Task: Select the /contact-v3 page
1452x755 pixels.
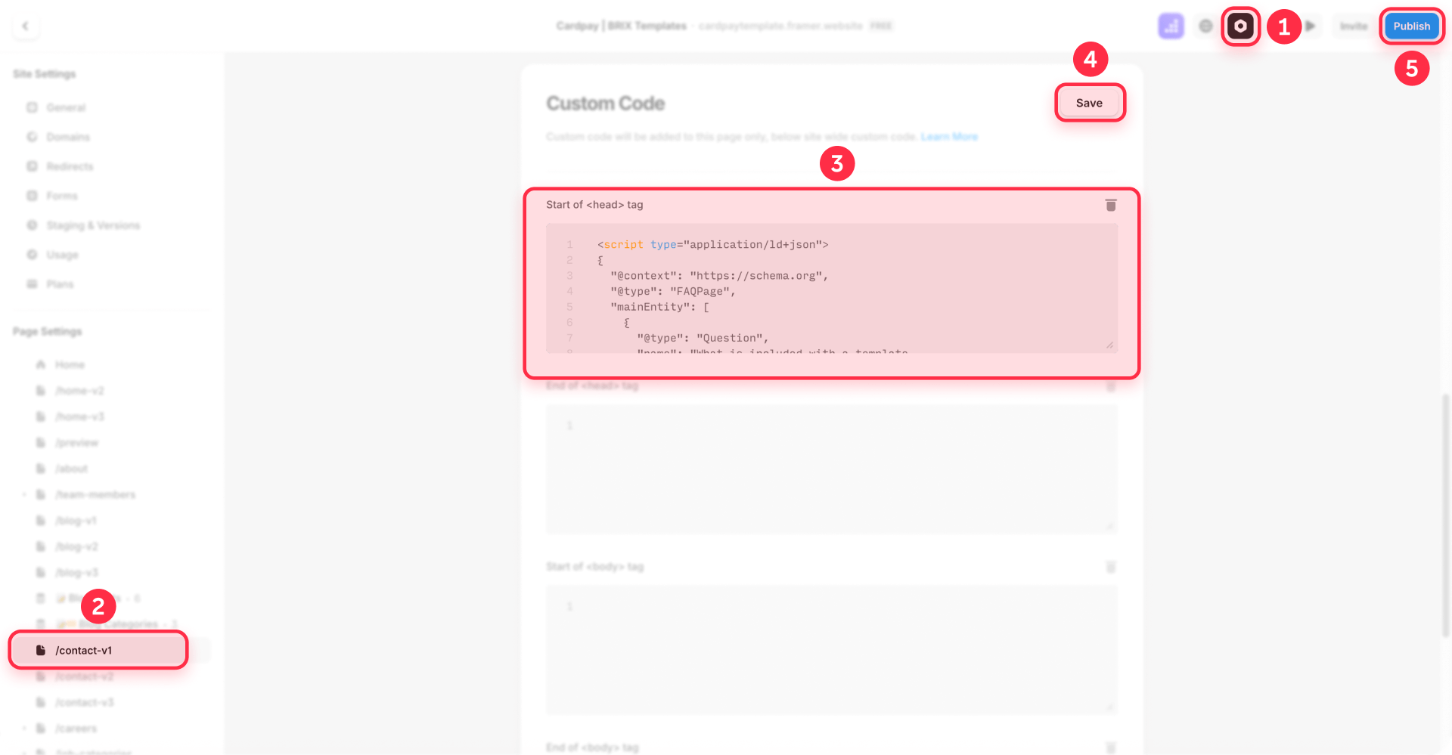Action: pos(84,702)
